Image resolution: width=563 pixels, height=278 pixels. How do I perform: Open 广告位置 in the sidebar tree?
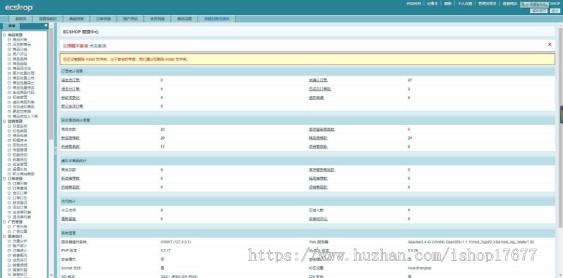tap(20, 231)
